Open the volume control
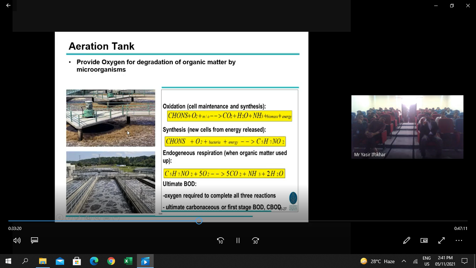 point(17,240)
